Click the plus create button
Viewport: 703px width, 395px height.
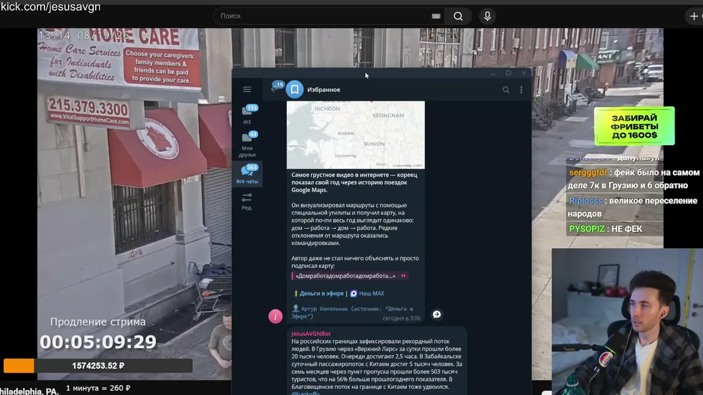[x=694, y=16]
